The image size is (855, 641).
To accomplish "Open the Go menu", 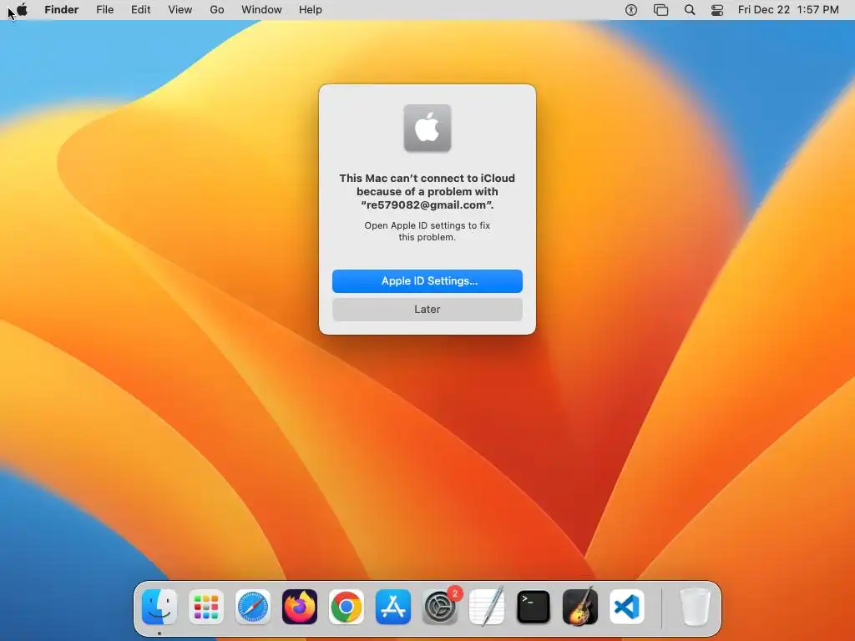I will [217, 10].
